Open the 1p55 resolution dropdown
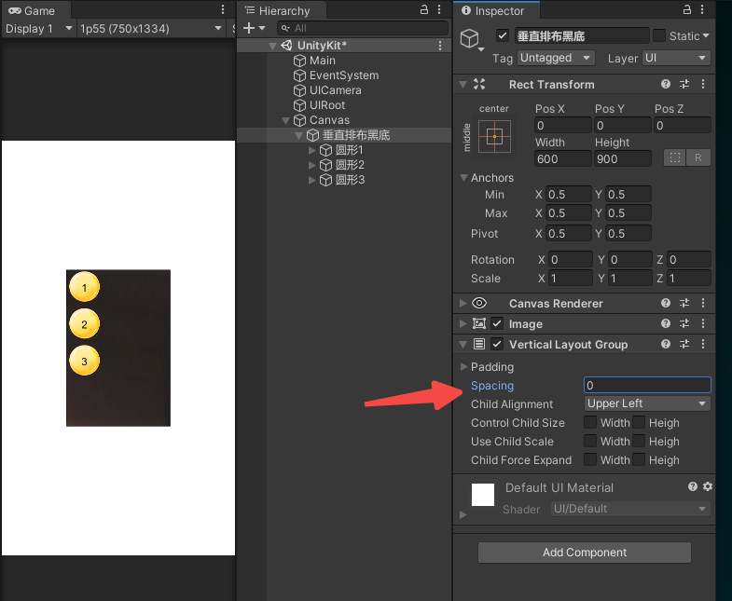Image resolution: width=732 pixels, height=601 pixels. (151, 29)
